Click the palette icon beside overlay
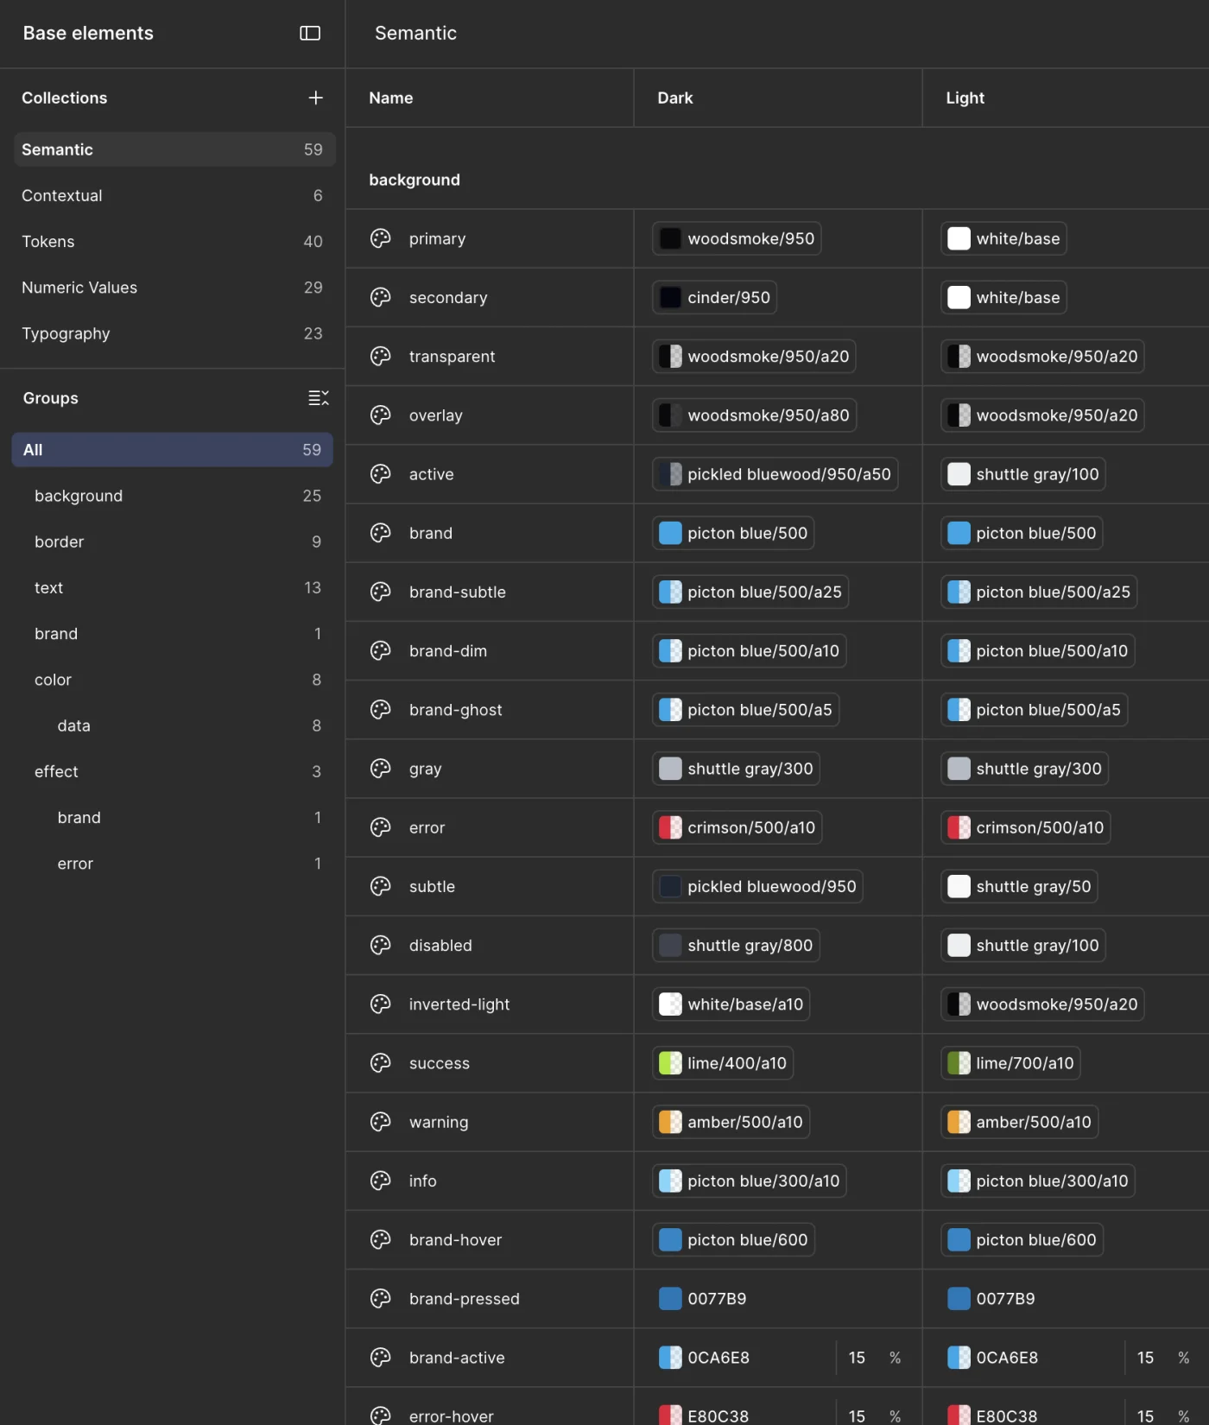Viewport: 1209px width, 1425px height. click(x=381, y=415)
